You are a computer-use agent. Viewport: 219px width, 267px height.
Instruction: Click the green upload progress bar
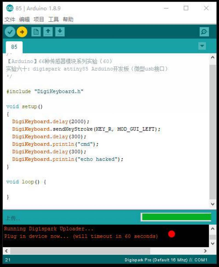tap(176, 217)
